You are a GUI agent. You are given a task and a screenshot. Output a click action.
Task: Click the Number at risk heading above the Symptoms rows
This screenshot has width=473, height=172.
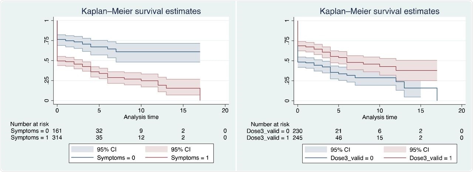pyautogui.click(x=29, y=124)
